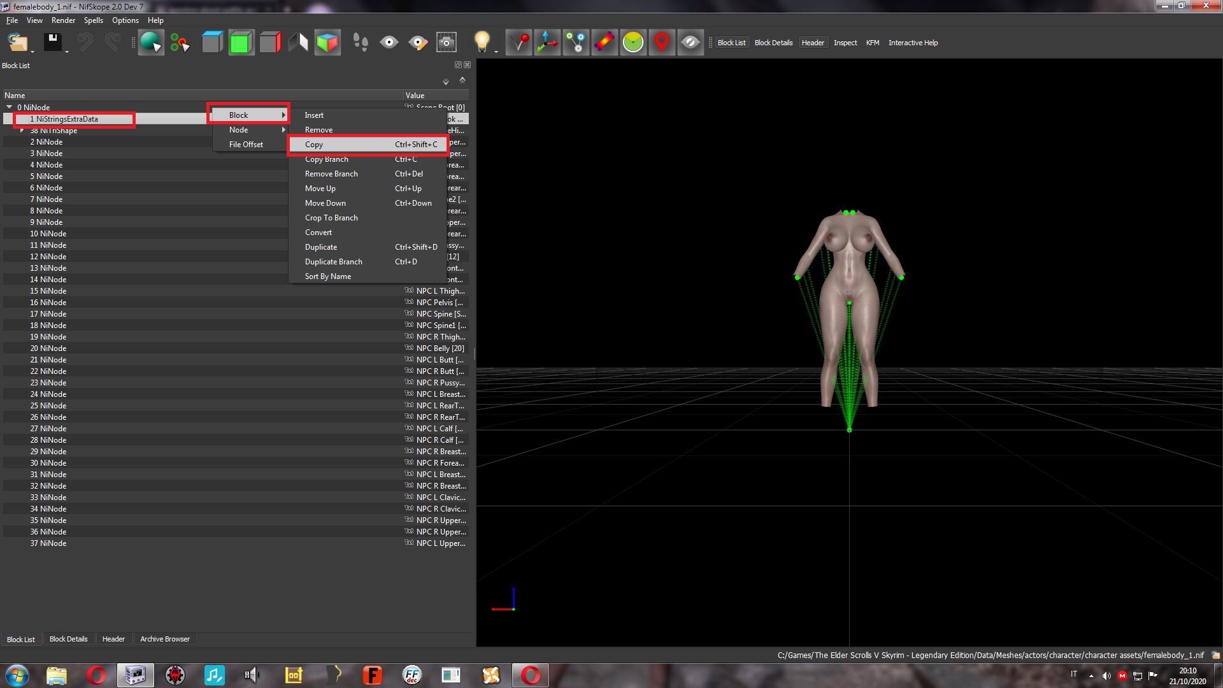Open Windows Explorer from the taskbar

coord(56,675)
